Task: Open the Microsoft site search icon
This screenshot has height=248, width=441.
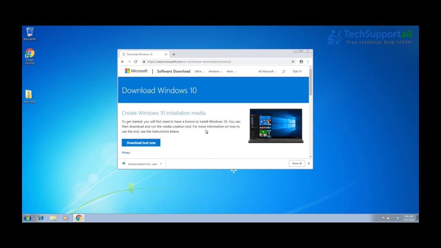Action: pyautogui.click(x=284, y=71)
